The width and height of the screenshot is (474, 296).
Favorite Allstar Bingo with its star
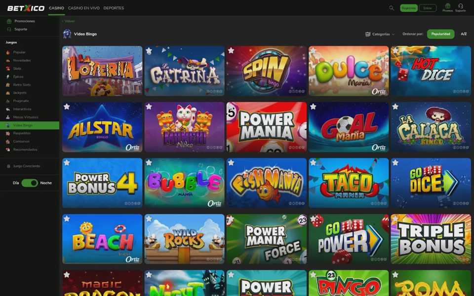[67, 107]
